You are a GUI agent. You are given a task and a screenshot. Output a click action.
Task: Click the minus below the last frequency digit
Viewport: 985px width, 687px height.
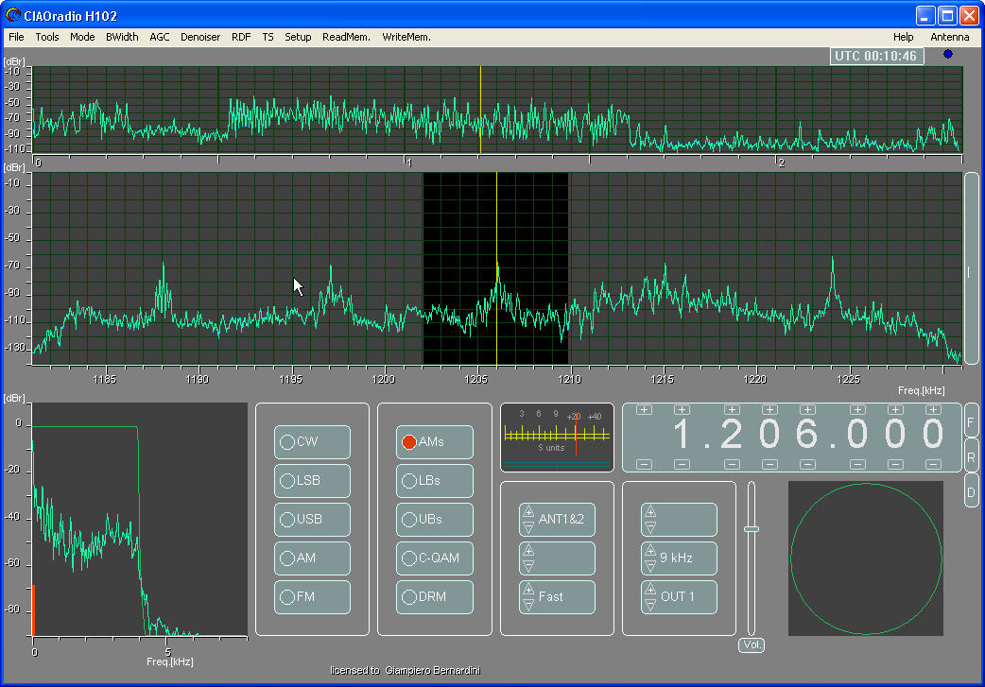[x=934, y=465]
